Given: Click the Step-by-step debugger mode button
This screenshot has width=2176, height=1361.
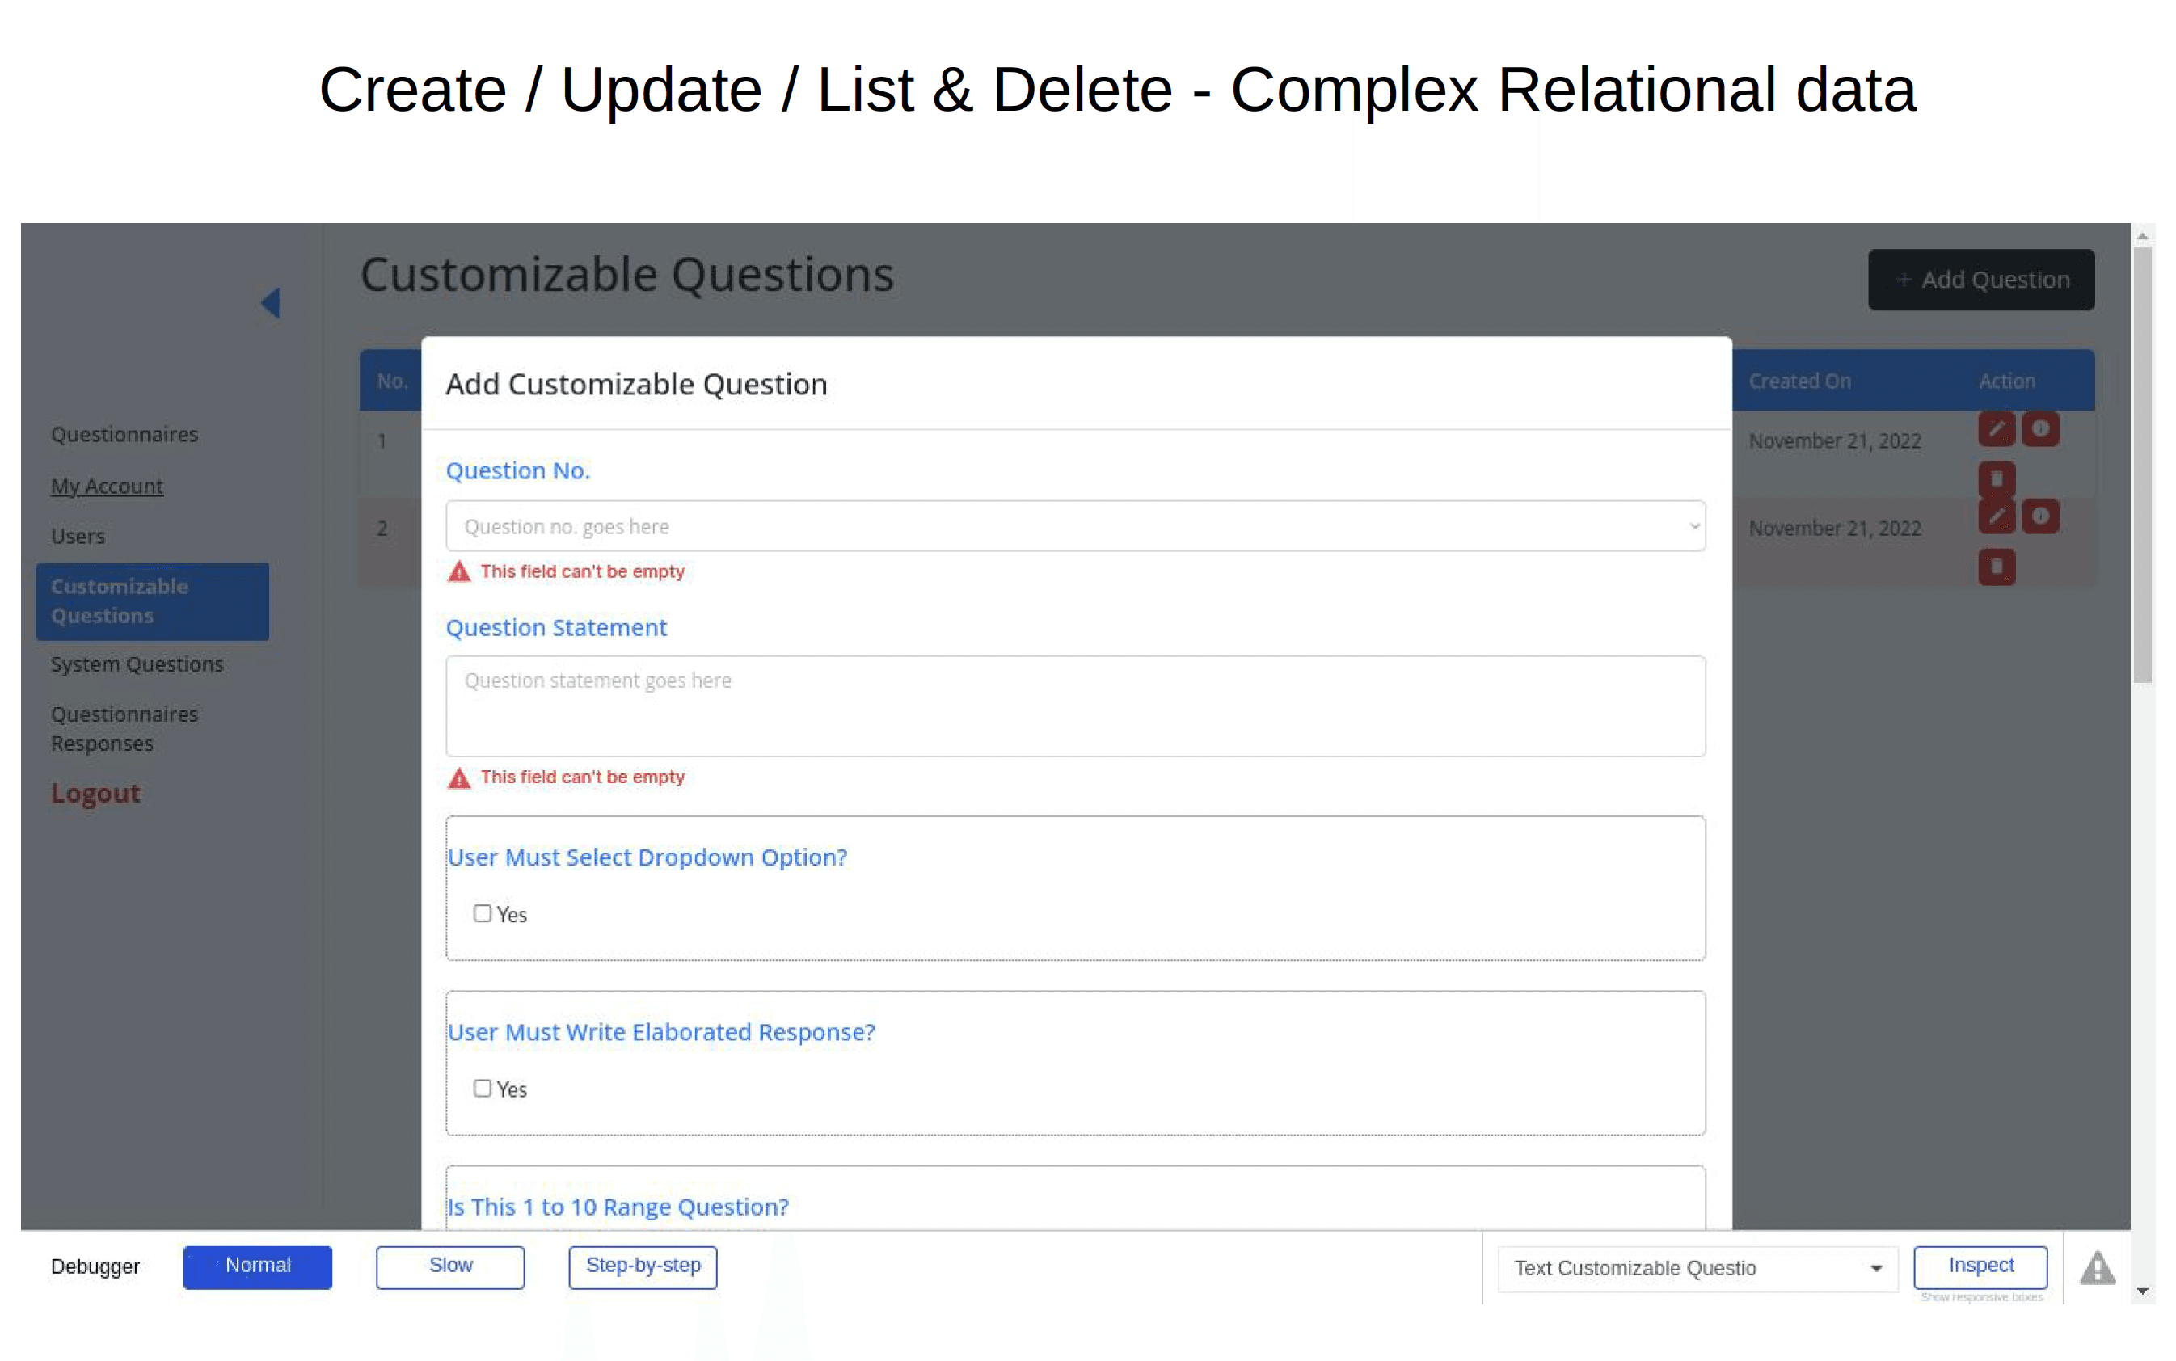Looking at the screenshot, I should 643,1267.
